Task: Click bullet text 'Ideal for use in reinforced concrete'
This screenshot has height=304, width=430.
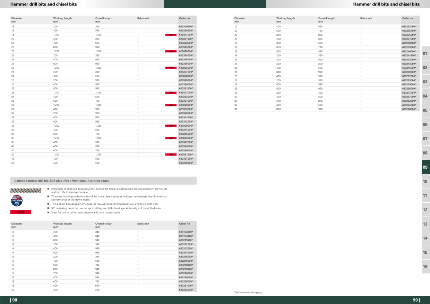Action: (86, 212)
